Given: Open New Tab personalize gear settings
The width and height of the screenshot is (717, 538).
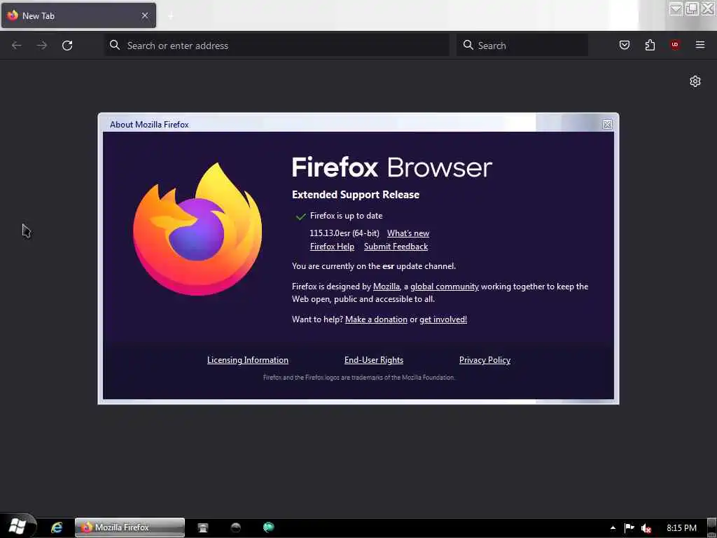Looking at the screenshot, I should tap(695, 81).
